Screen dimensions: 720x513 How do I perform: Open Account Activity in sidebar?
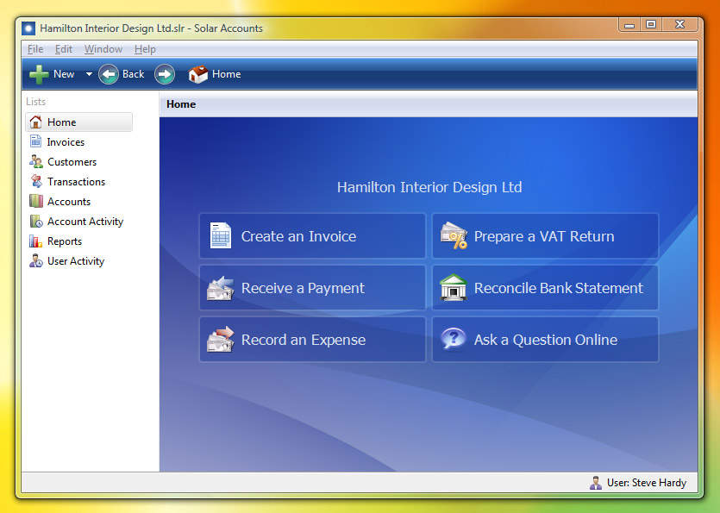pos(85,222)
